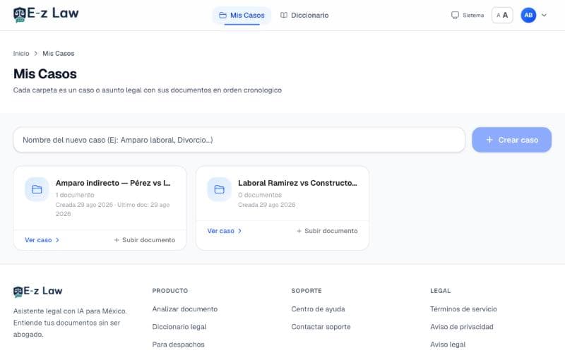Open the Mis Casos tab
Screen dimensions: 565x353
click(x=242, y=16)
